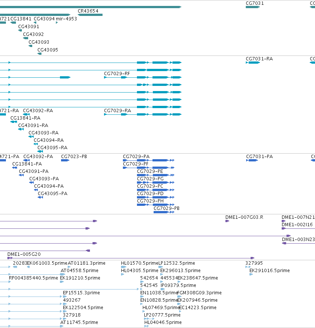Select the CG43095-PA protein label
This screenshot has height=328, width=315.
click(53, 194)
